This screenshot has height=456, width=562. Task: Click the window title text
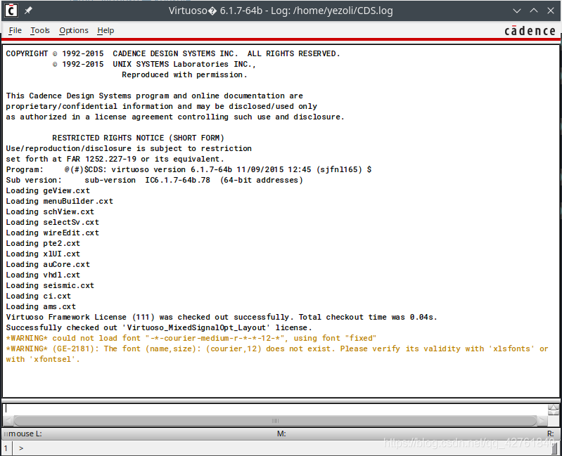(x=281, y=11)
